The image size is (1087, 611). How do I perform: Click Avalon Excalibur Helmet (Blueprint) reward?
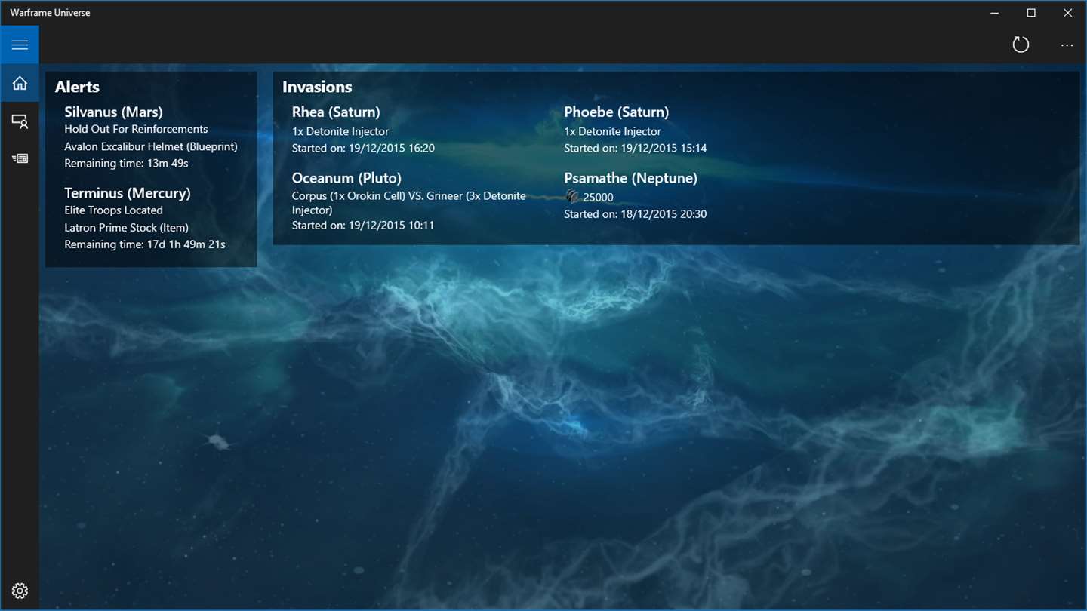point(151,146)
